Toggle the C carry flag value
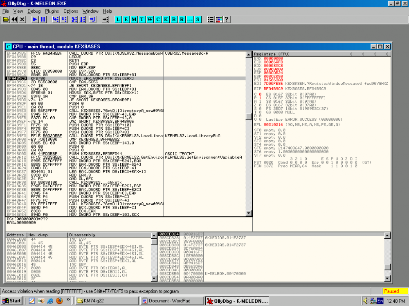Image resolution: width=409 pixels, height=306 pixels. click(x=259, y=94)
